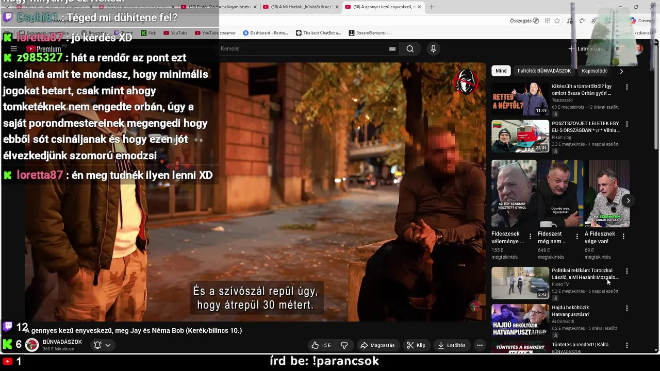
Task: Open options for A Fidesznek vége van short
Action: click(623, 237)
